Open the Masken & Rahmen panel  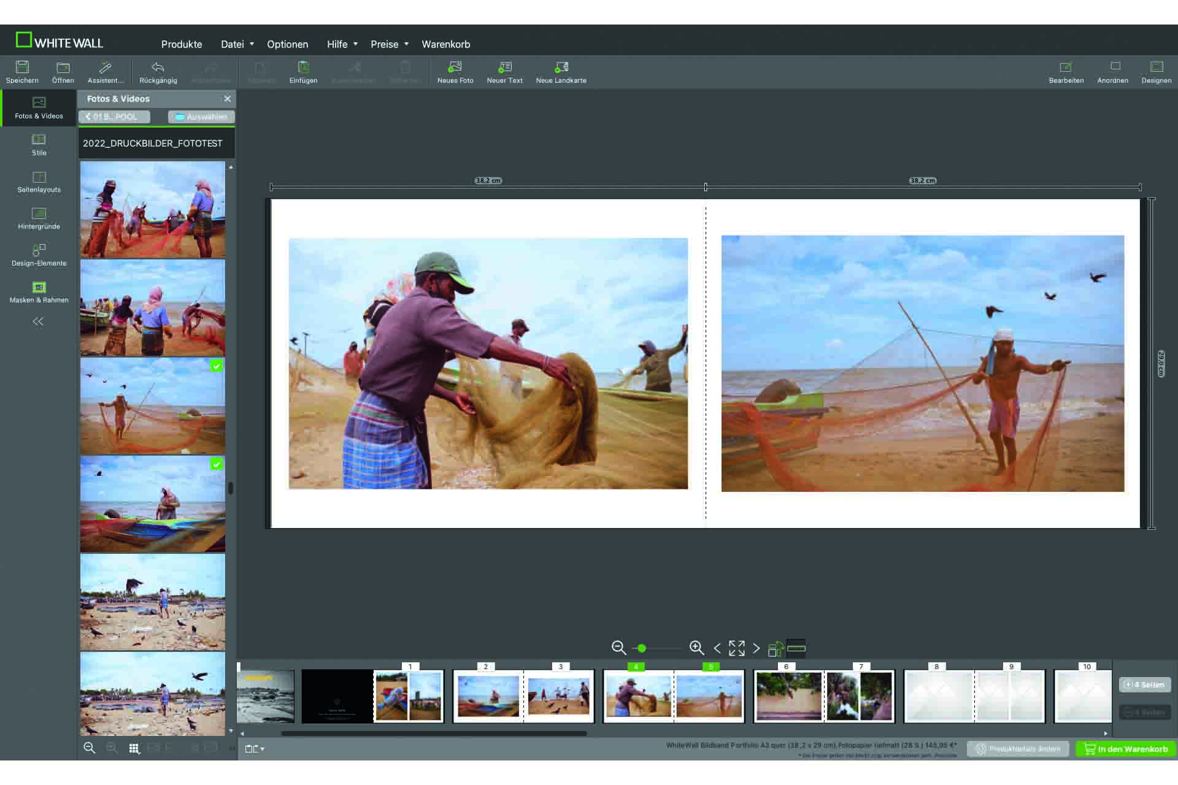pyautogui.click(x=39, y=292)
